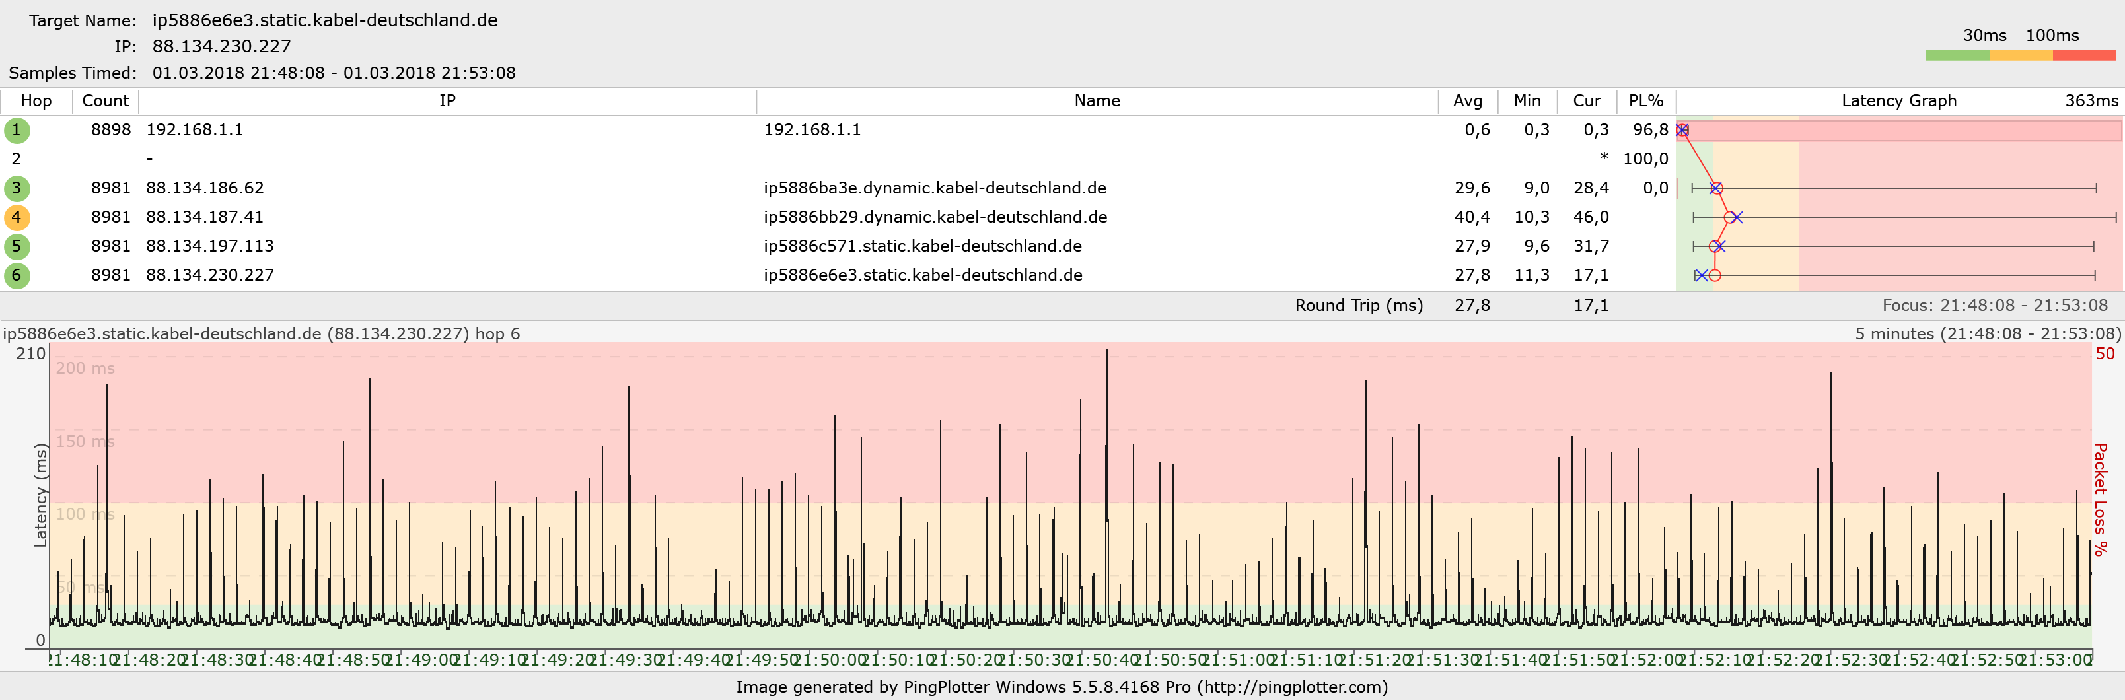The image size is (2125, 700).
Task: Click hop 1 marker in latency graph
Action: point(1682,130)
